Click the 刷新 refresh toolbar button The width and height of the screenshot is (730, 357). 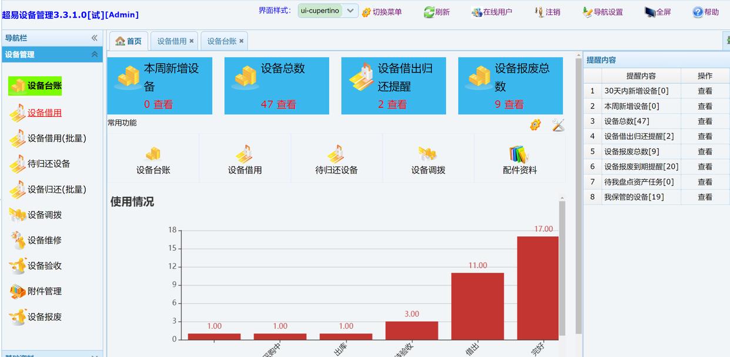437,12
